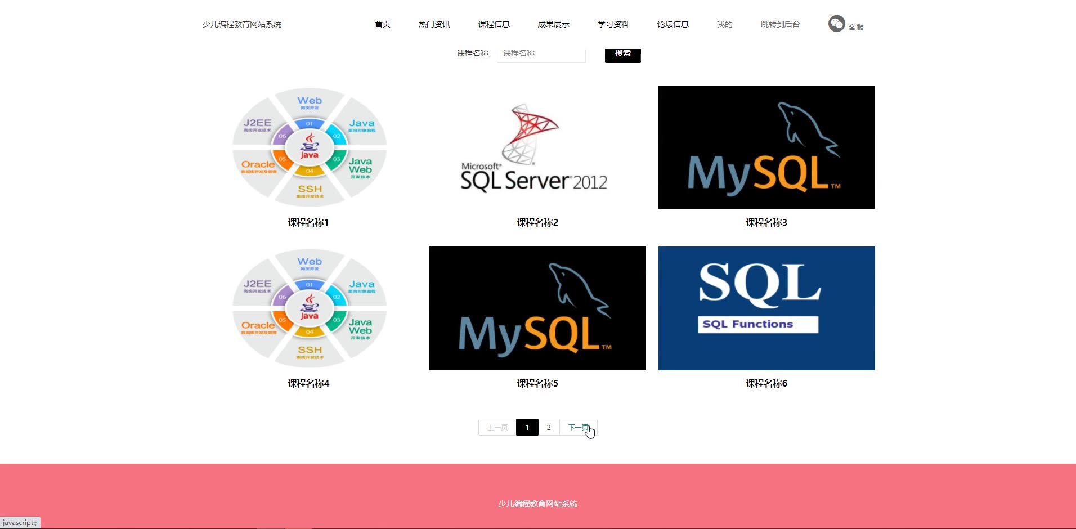Click the site title 少儿编程教育网站系统 in header
The height and width of the screenshot is (529, 1076).
242,24
